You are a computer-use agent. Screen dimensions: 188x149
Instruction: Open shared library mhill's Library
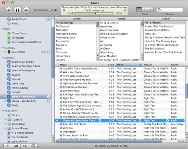coord(20,88)
